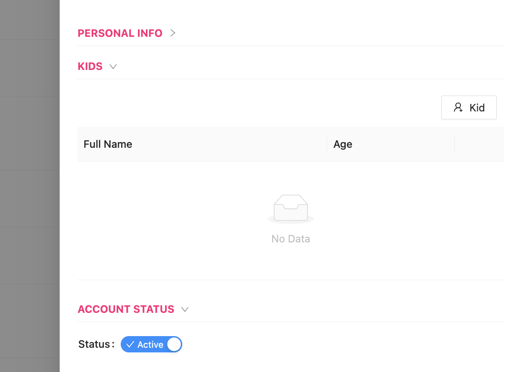This screenshot has height=372, width=522.
Task: Toggle the Active status switch off
Action: 151,344
